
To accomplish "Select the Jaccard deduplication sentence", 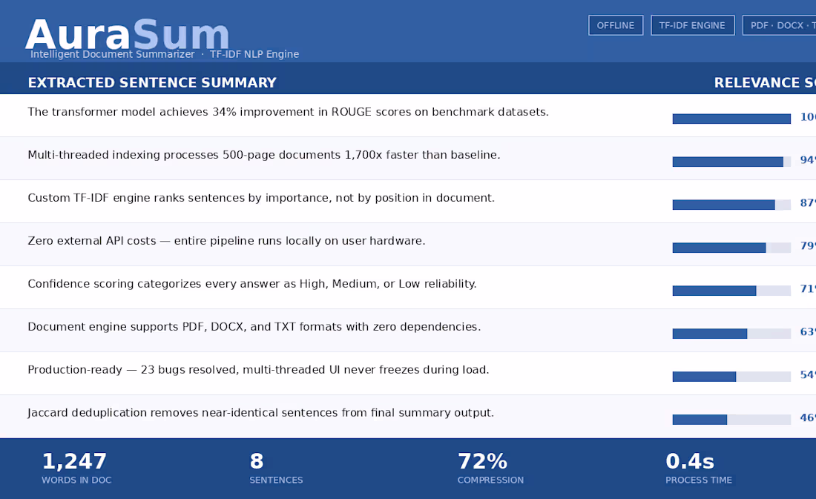I will click(x=260, y=413).
